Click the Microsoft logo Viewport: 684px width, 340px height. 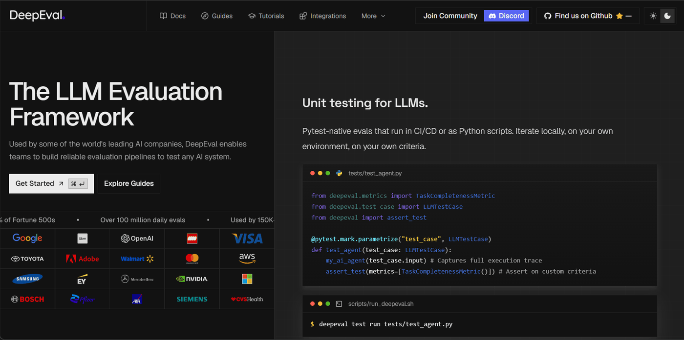pyautogui.click(x=247, y=279)
